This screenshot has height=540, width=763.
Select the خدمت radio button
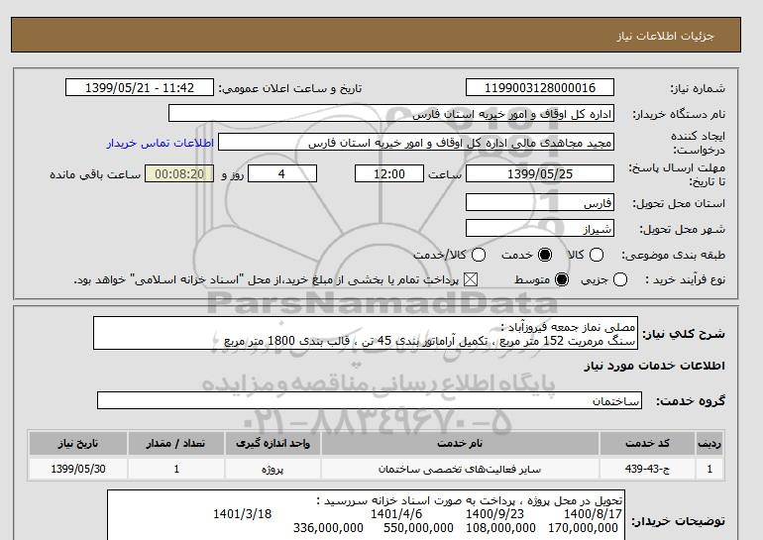(x=545, y=255)
